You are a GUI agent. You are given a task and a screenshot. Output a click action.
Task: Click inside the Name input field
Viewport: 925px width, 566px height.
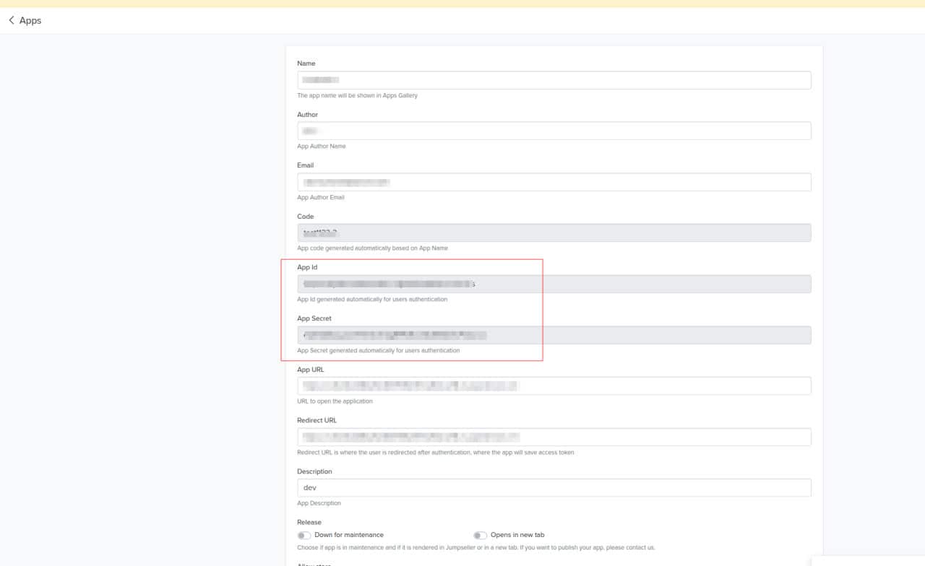[x=554, y=79]
